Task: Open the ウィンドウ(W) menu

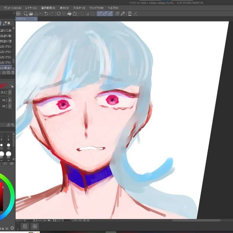Action: coord(96,8)
